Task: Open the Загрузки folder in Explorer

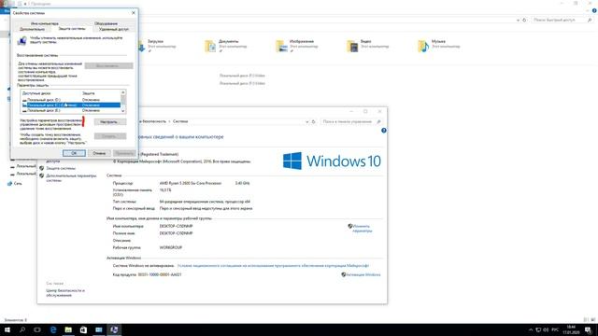Action: coord(157,46)
